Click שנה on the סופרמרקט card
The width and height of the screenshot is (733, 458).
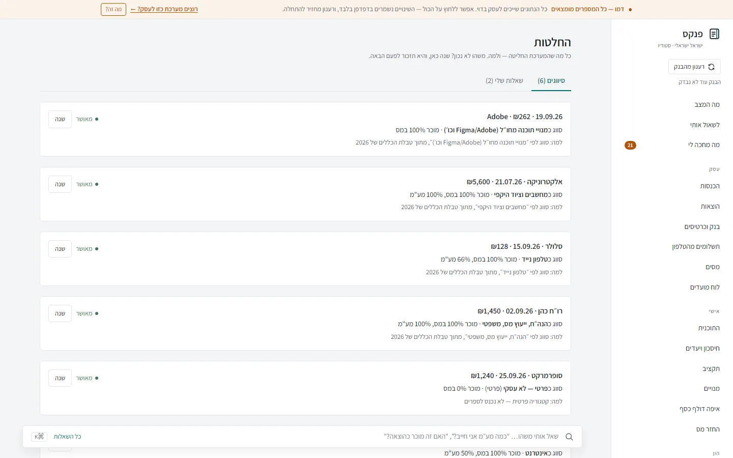(x=60, y=378)
